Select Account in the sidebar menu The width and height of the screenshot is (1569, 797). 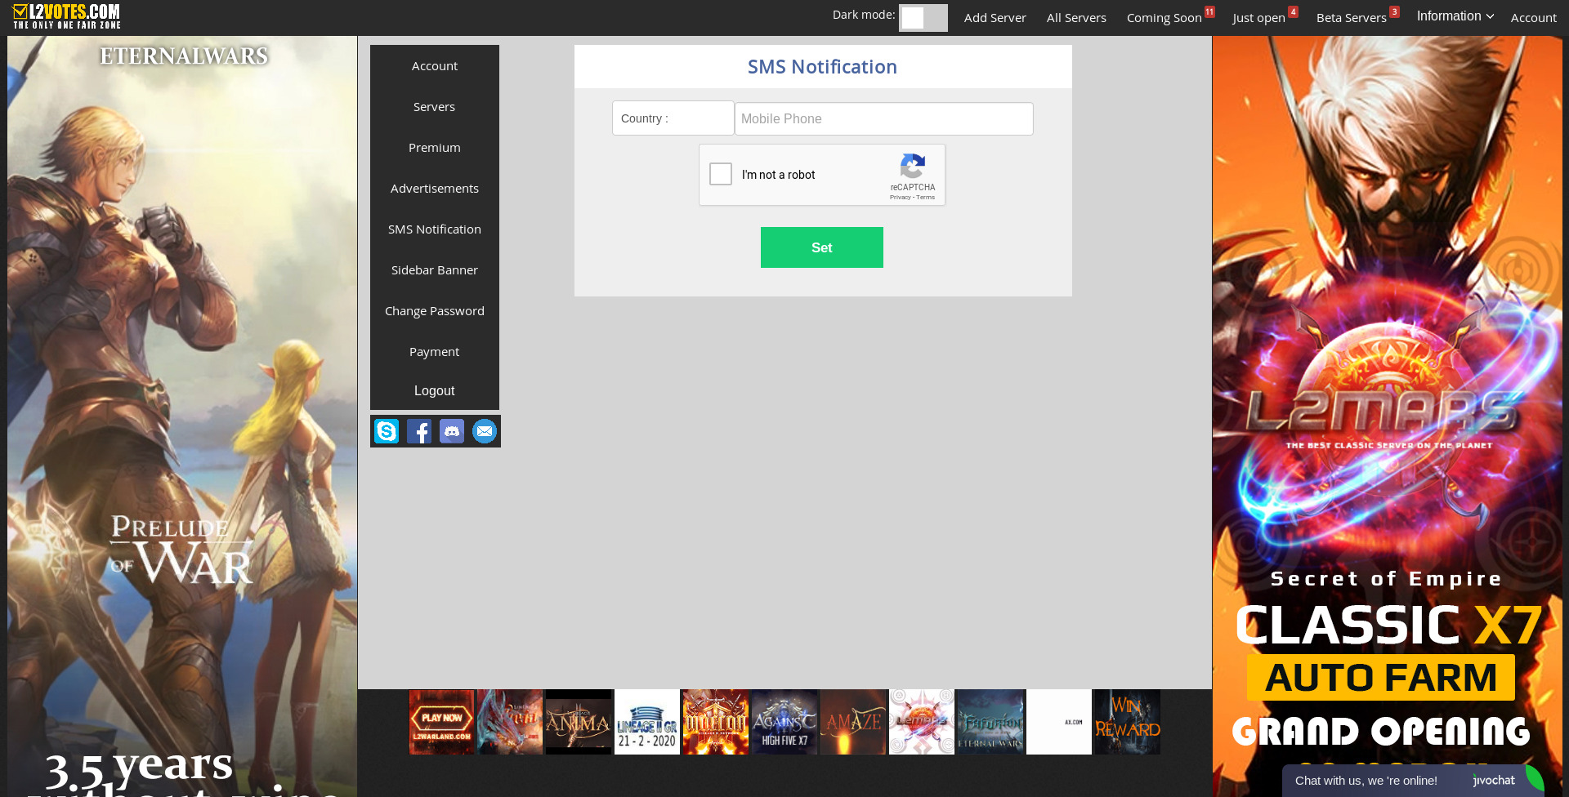click(x=435, y=66)
